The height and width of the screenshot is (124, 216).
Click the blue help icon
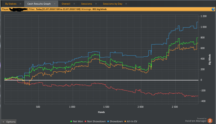[213, 9]
